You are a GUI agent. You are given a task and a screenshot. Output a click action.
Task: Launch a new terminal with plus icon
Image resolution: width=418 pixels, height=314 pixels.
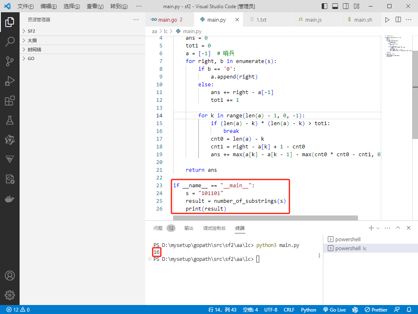tap(371, 228)
